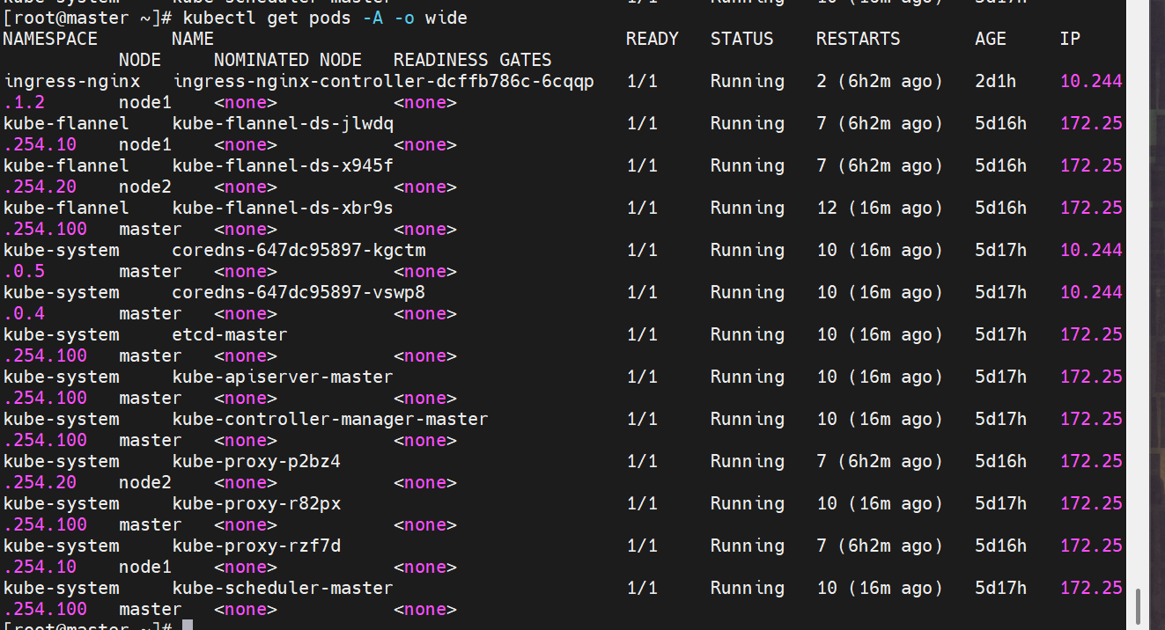Click the IP fragment .0.4
The height and width of the screenshot is (630, 1165).
[24, 313]
